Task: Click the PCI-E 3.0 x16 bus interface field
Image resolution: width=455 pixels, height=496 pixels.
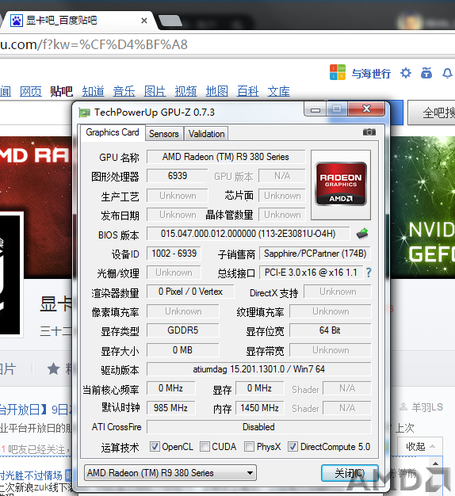Action: [311, 273]
